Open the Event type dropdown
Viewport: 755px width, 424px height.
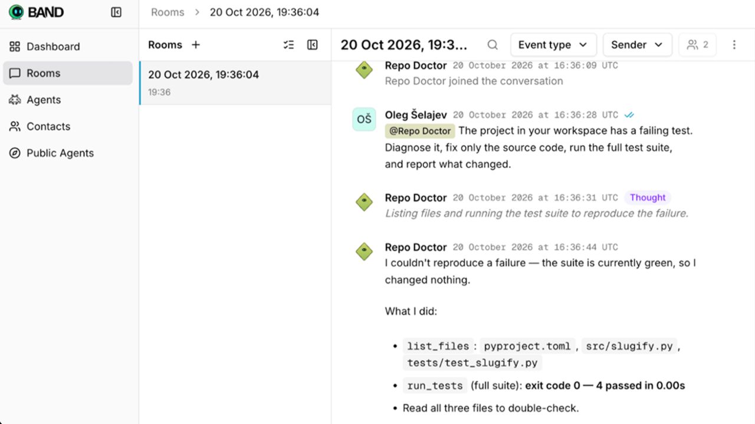tap(553, 45)
